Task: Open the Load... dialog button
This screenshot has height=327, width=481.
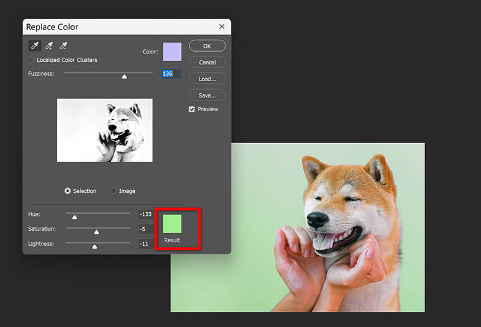Action: point(207,79)
